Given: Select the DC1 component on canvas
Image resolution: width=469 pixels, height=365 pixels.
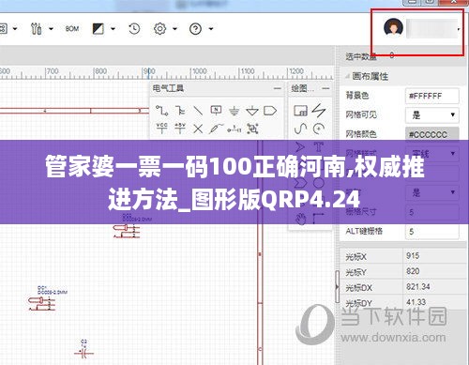Looking at the screenshot, I should coord(42,303).
